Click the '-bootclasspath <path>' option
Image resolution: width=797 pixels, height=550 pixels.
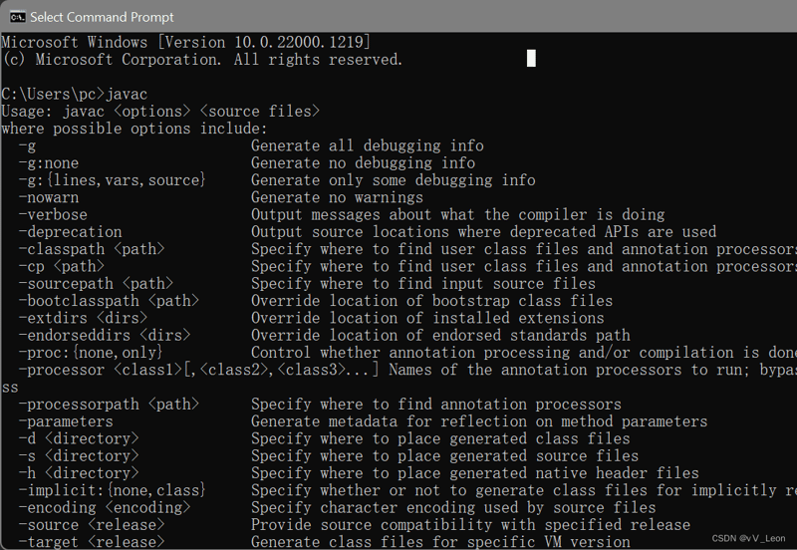(109, 301)
